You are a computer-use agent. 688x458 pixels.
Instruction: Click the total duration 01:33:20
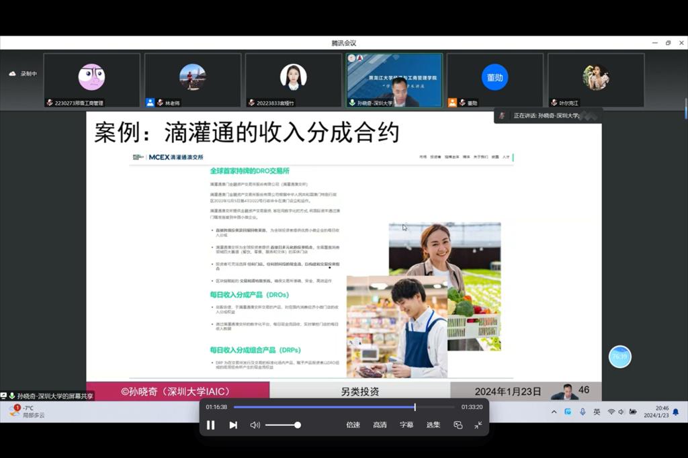coord(472,407)
